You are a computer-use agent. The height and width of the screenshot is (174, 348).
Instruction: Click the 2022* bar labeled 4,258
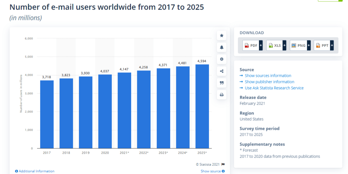pos(144,109)
